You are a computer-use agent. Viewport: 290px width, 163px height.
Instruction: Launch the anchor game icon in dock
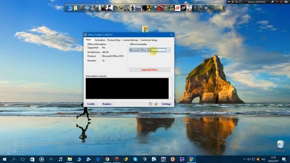[x=92, y=8]
